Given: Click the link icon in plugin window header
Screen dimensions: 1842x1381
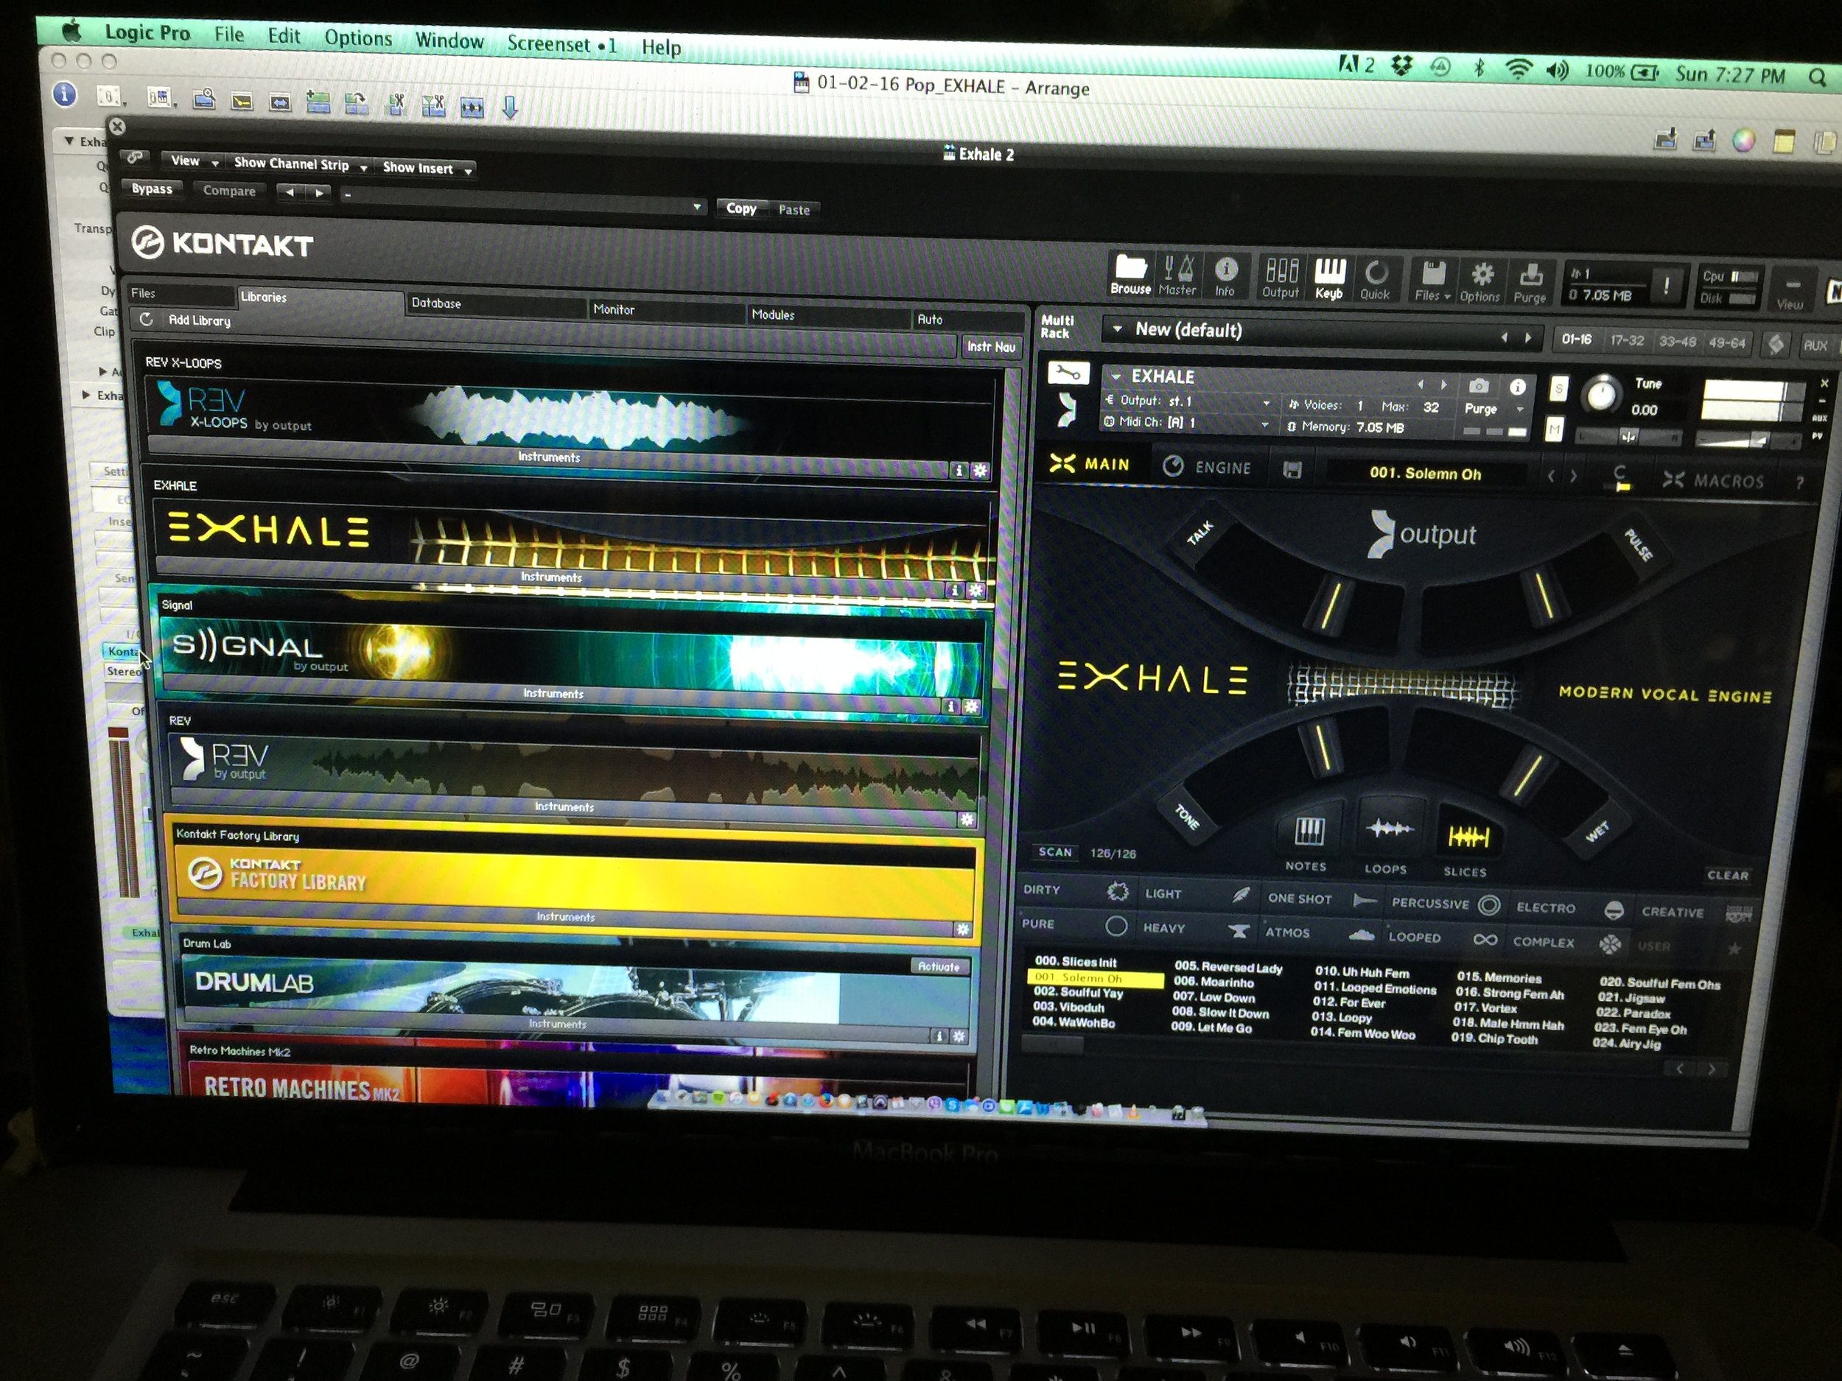Looking at the screenshot, I should (x=135, y=158).
